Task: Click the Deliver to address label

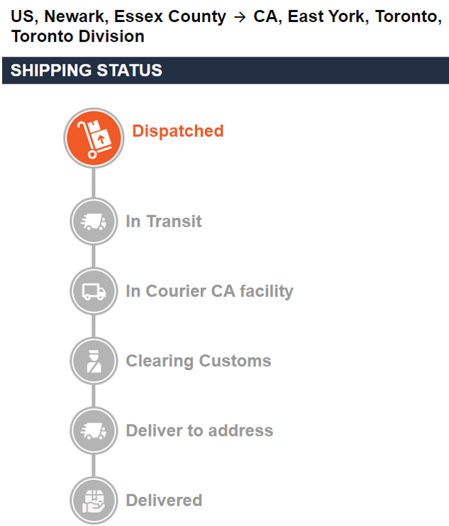Action: click(x=199, y=430)
